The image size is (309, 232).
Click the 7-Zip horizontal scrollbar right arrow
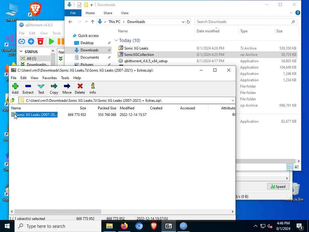point(233,211)
